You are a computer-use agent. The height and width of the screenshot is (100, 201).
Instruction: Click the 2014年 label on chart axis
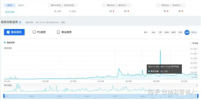pos(101,81)
